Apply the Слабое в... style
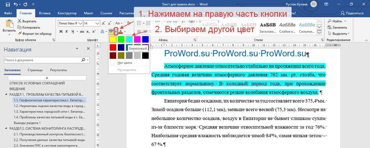This screenshot has width=370, height=148. (287, 27)
